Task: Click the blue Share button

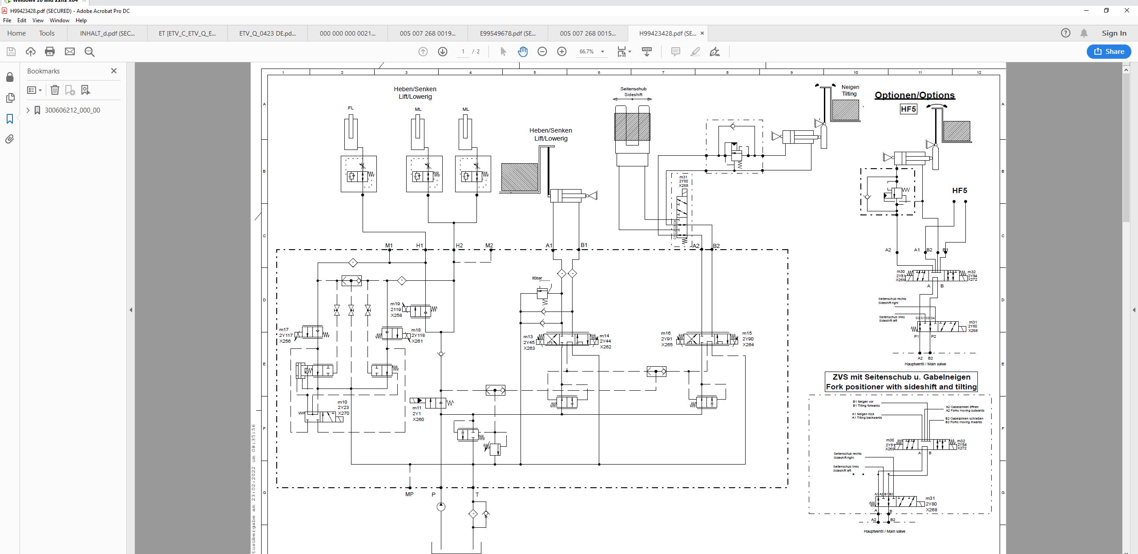Action: [x=1109, y=52]
